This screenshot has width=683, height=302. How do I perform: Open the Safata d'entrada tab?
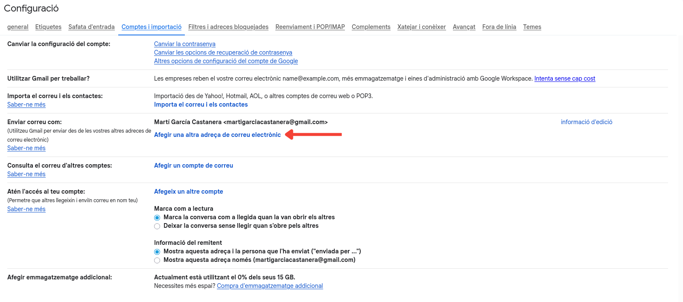click(91, 27)
